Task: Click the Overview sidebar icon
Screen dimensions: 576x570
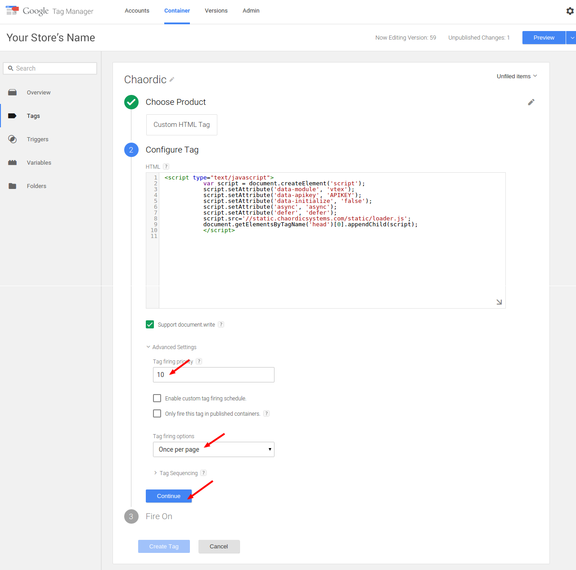Action: click(13, 92)
